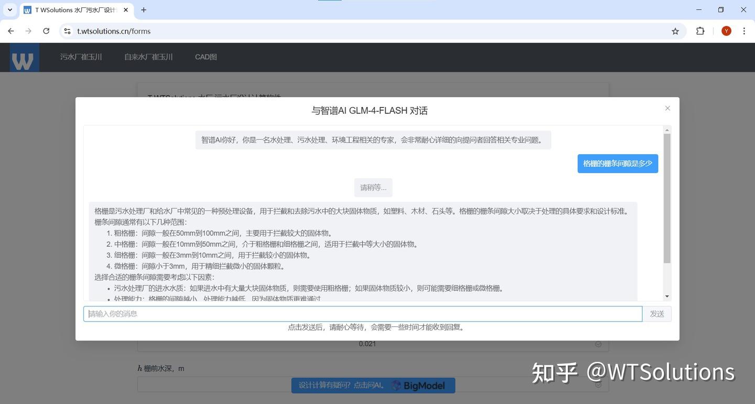
Task: Open the browser extensions menu
Action: [x=700, y=31]
